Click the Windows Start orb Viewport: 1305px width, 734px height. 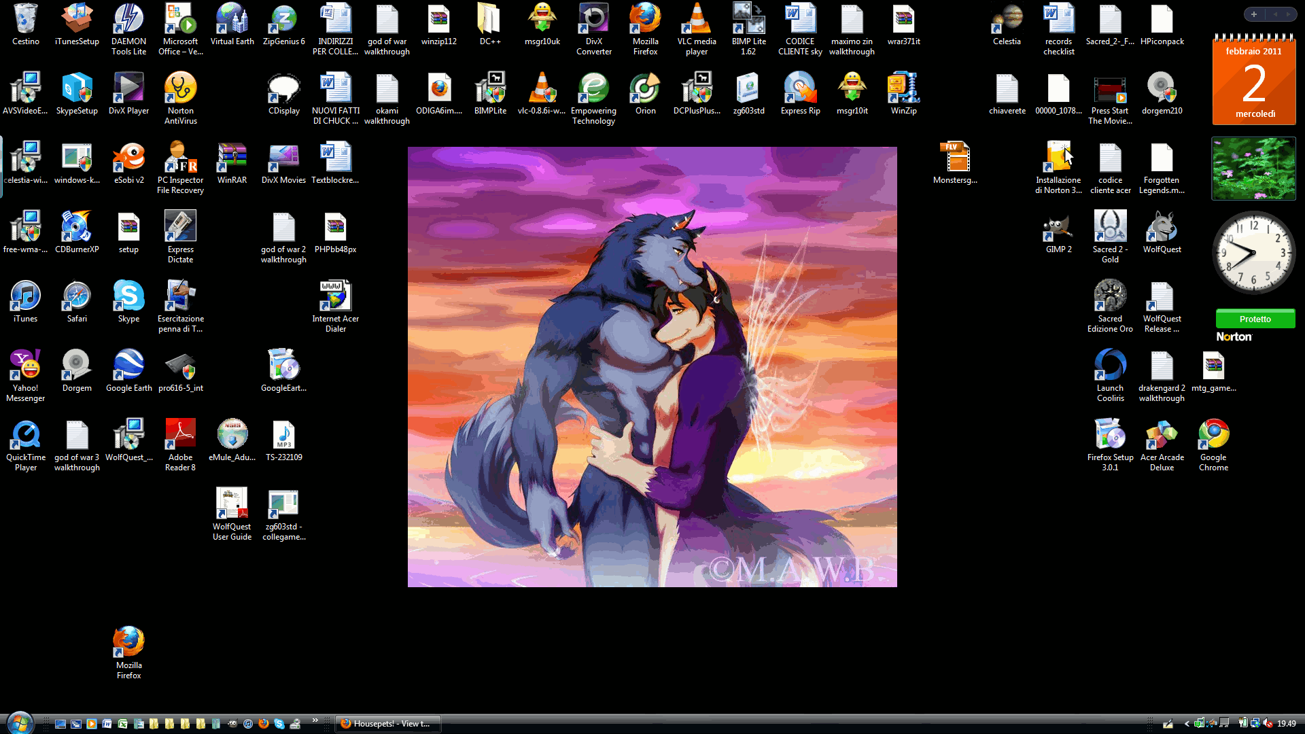click(20, 723)
